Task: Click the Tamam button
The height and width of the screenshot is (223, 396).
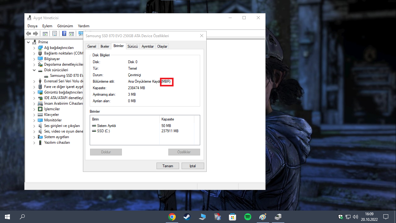Action: (x=168, y=166)
